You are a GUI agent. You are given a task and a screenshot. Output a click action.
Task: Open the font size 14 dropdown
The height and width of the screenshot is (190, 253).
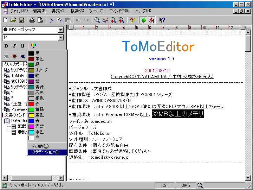pyautogui.click(x=61, y=38)
